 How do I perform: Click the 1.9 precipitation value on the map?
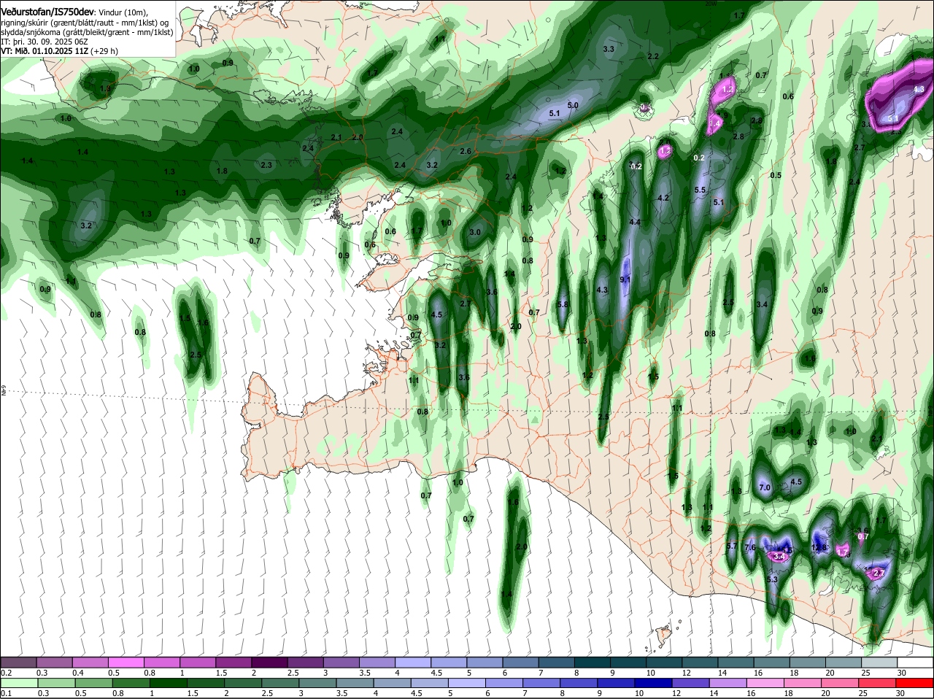pos(105,88)
